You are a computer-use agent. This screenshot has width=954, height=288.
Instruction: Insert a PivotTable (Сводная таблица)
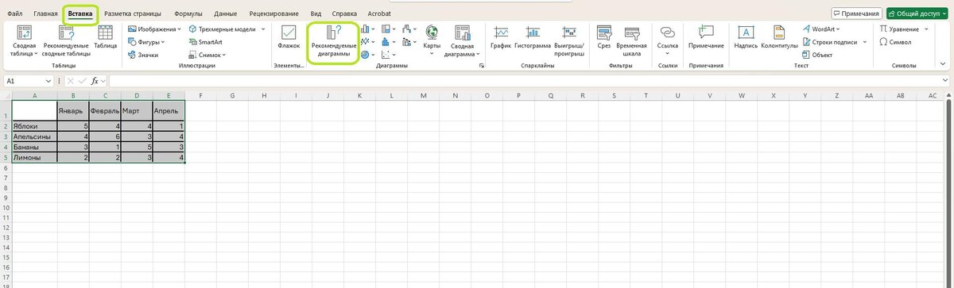pyautogui.click(x=24, y=40)
